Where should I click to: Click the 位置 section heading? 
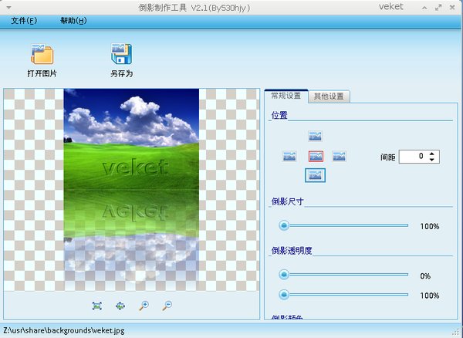click(279, 115)
